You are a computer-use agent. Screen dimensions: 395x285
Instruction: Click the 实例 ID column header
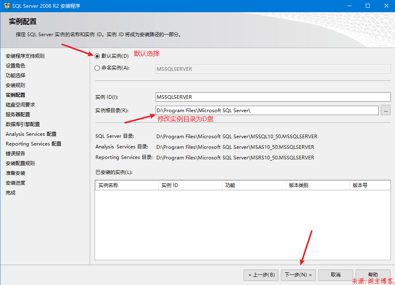pos(190,185)
